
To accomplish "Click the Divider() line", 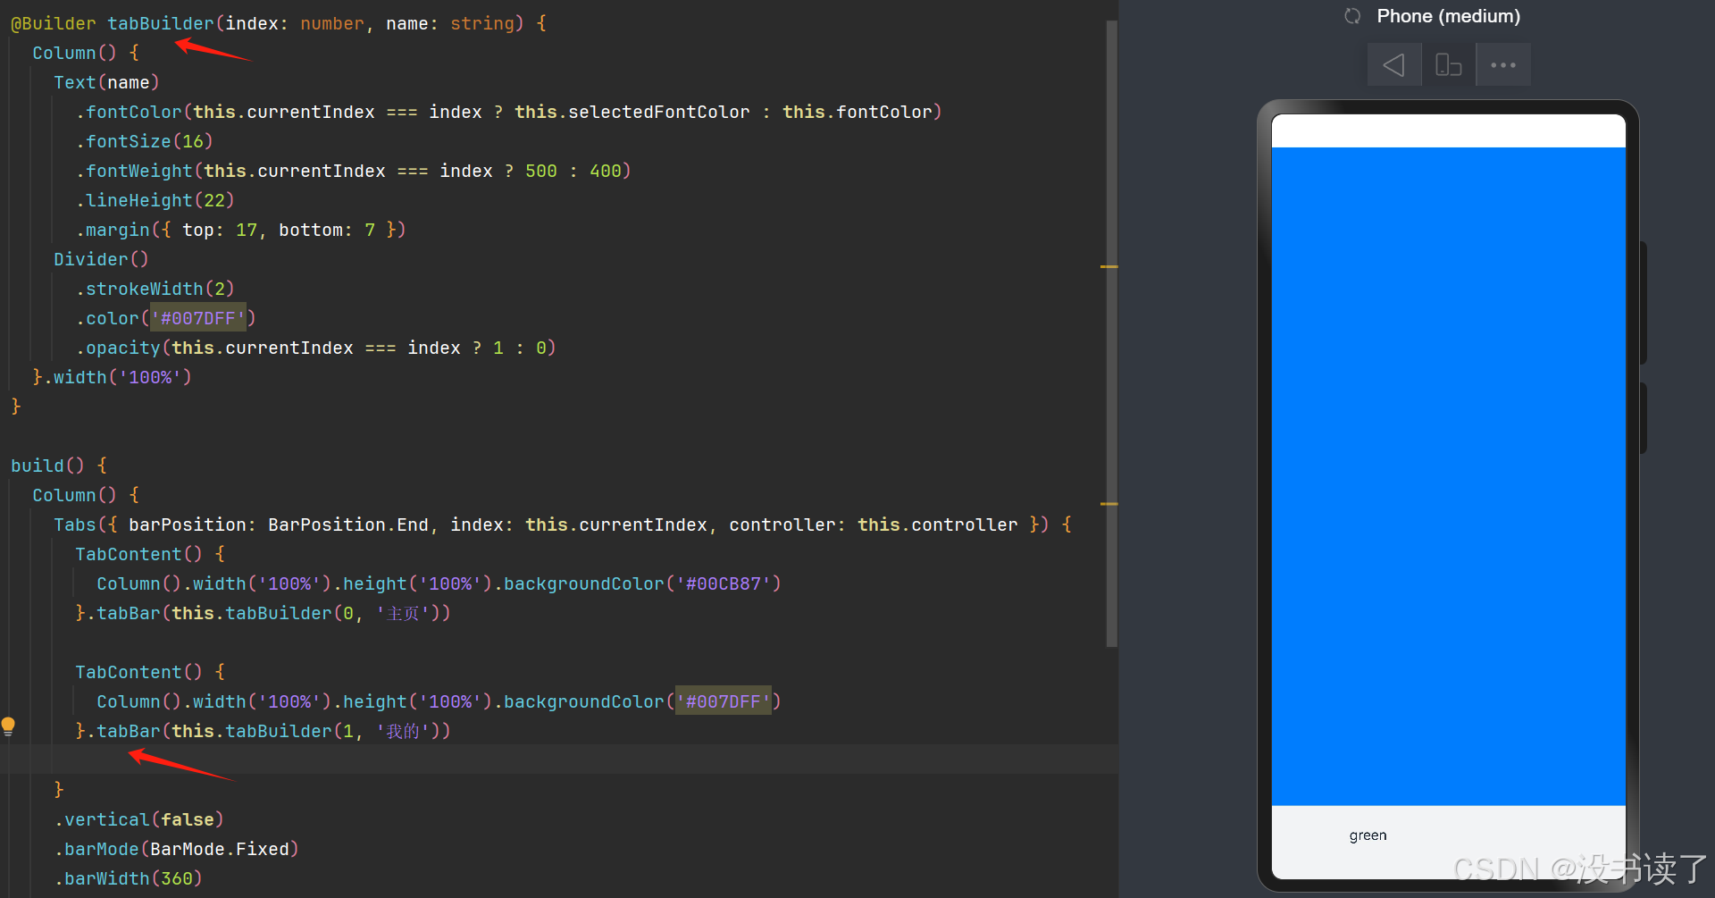I will (101, 259).
